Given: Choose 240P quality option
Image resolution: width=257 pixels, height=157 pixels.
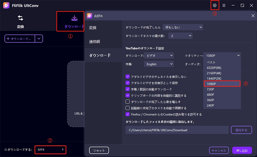Looking at the screenshot, I should coord(222,105).
